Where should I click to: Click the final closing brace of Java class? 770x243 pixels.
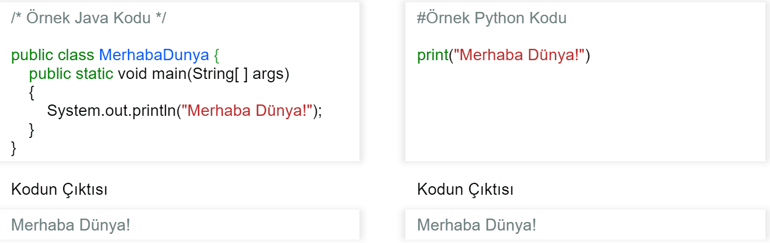(x=14, y=148)
